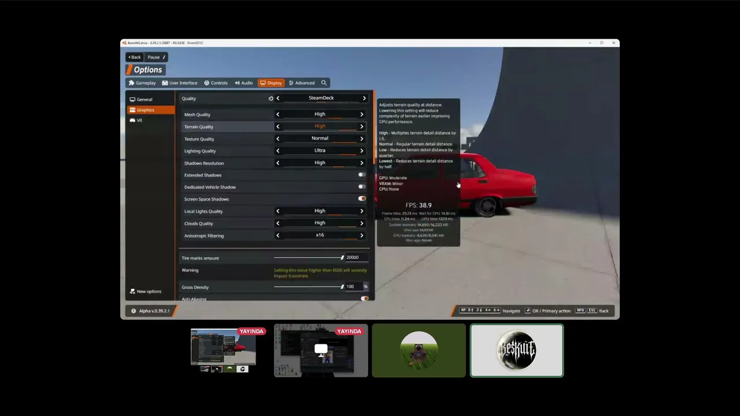
Task: Click the ESC key Back icon
Action: pyautogui.click(x=591, y=311)
